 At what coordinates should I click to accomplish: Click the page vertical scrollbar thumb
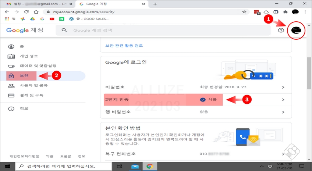(309, 73)
